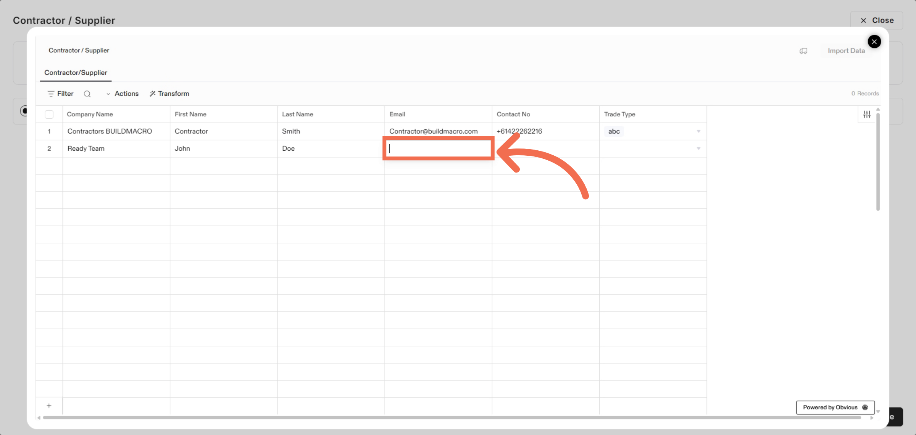Select row number 2
916x435 pixels.
click(49, 148)
